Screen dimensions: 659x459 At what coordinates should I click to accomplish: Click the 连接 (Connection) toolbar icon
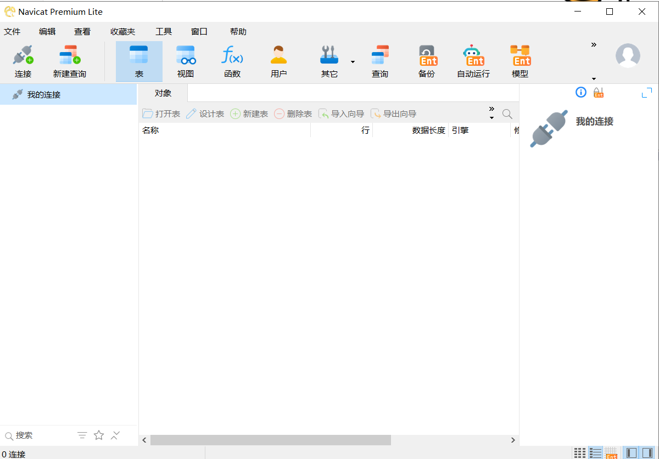pos(23,61)
